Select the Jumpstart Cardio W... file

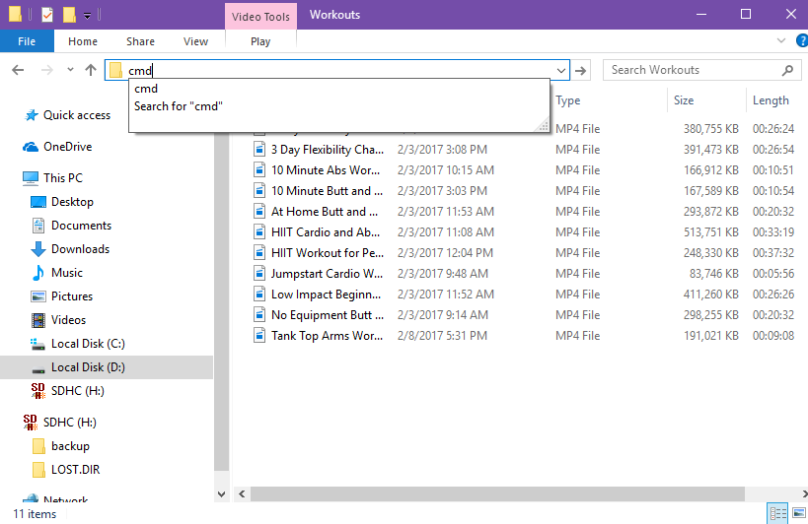327,274
